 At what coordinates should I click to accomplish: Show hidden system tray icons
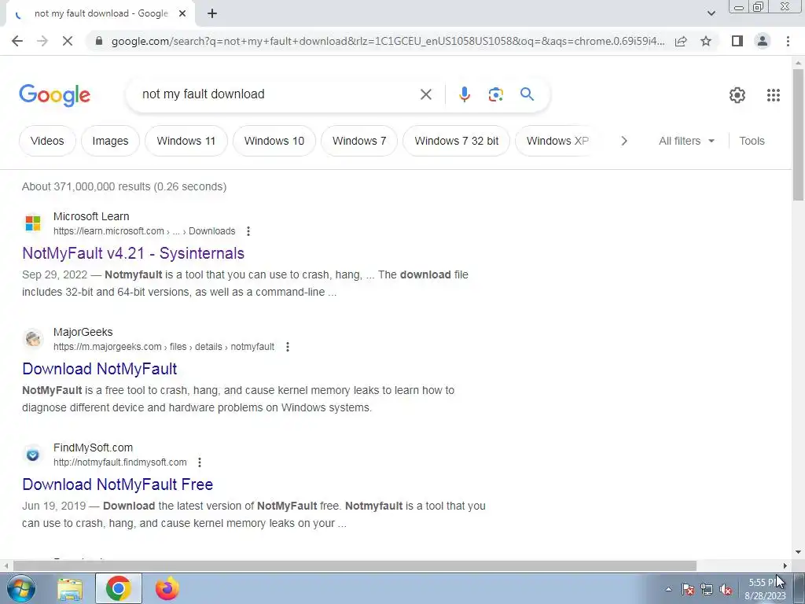668,590
